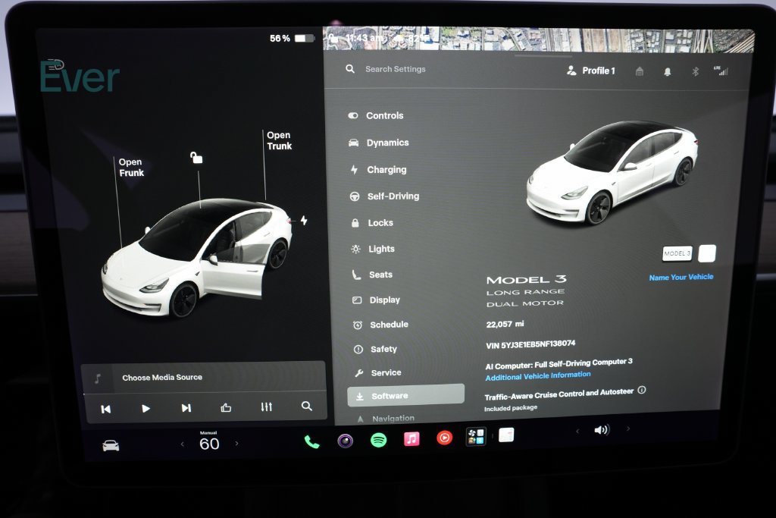Open the Dynamics settings menu
The image size is (776, 518).
point(379,143)
